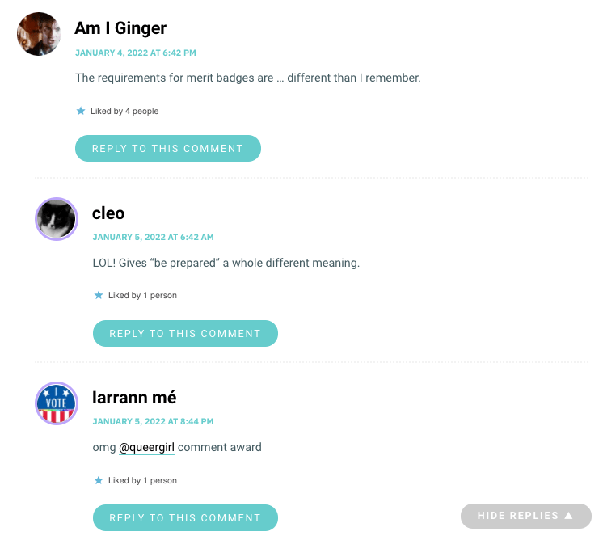Open cleo's username link
The width and height of the screenshot is (603, 540).
108,213
